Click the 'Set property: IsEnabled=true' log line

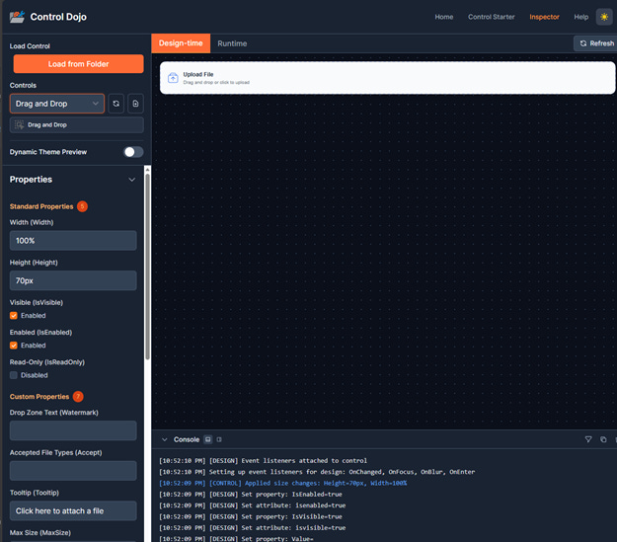click(x=251, y=495)
